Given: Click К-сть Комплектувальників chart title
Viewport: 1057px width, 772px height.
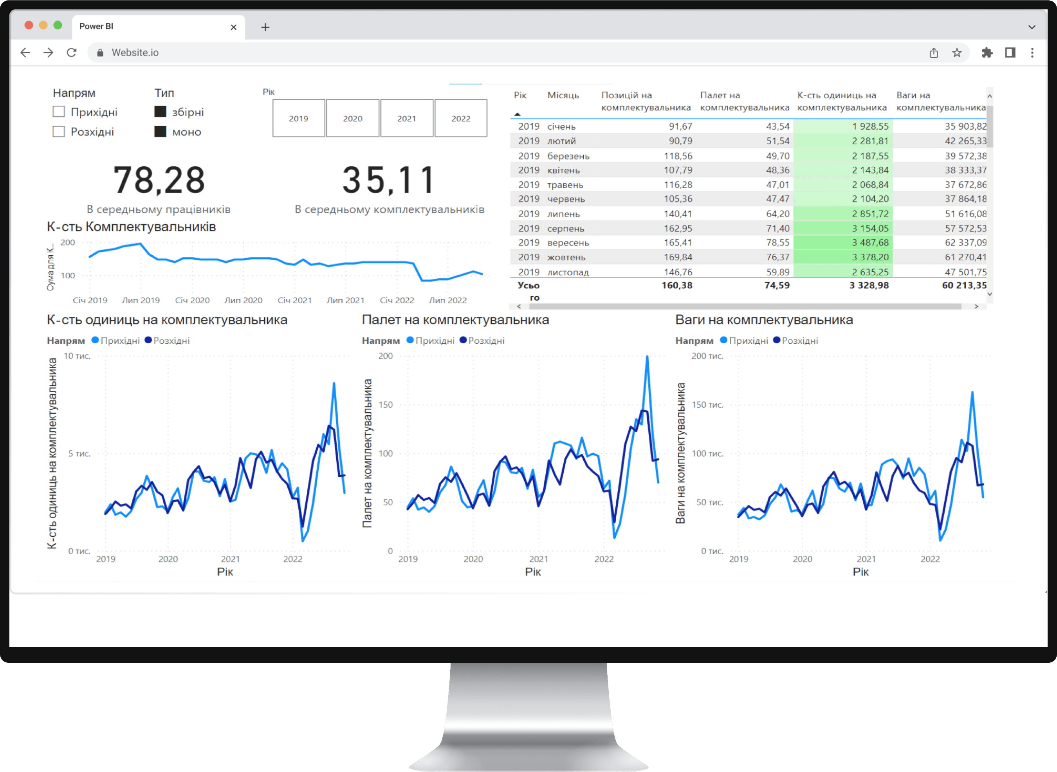Looking at the screenshot, I should tap(131, 227).
